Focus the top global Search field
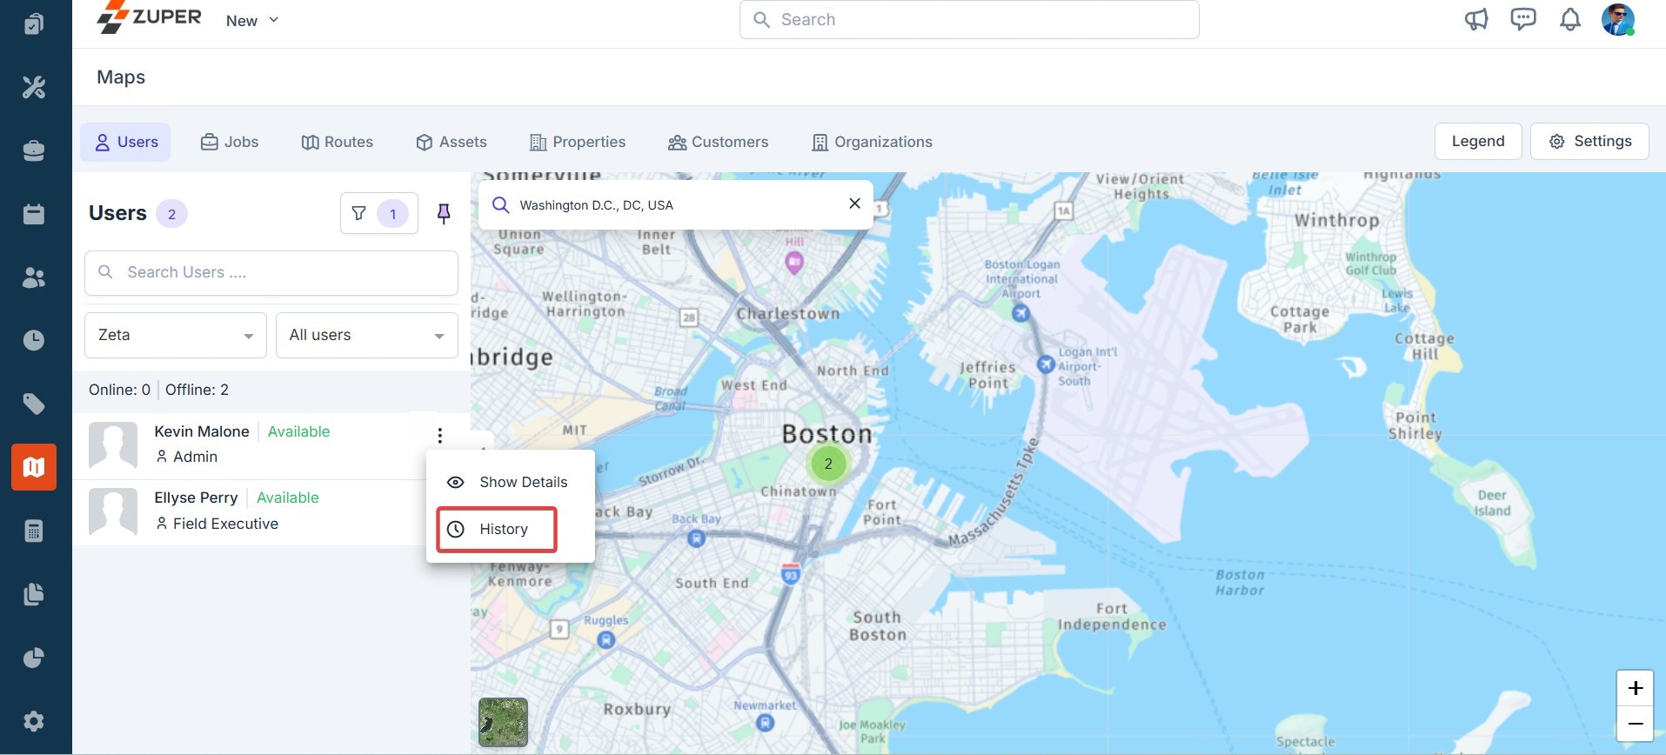The width and height of the screenshot is (1666, 755). [969, 19]
